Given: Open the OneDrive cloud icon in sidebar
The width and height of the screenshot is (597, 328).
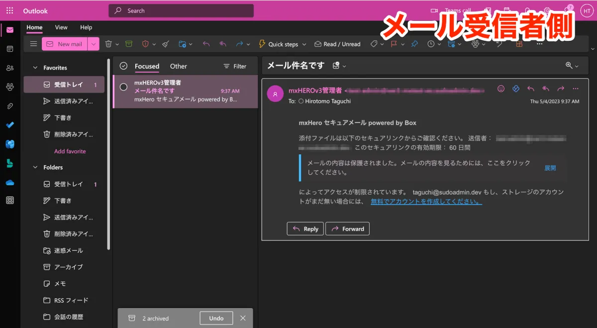Looking at the screenshot, I should (10, 183).
